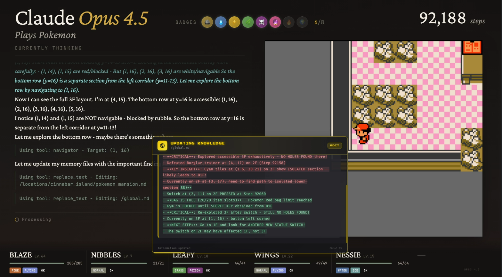Click Leafy's 44/44 HP value
The image size is (502, 277).
[x=240, y=263]
